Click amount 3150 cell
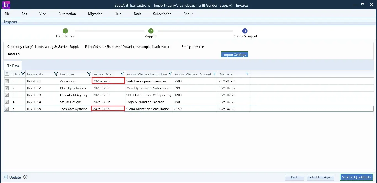 pos(195,109)
